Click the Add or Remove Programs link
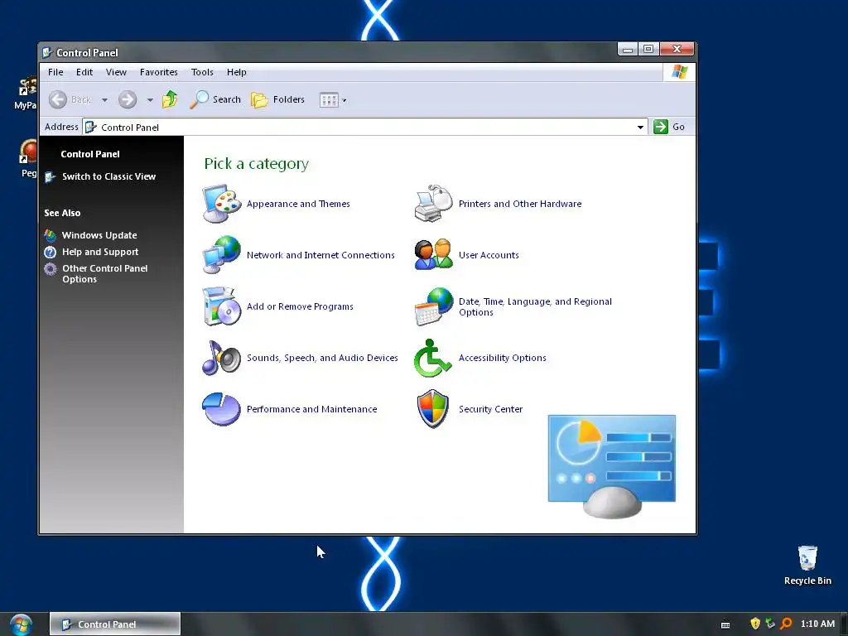 (x=300, y=306)
